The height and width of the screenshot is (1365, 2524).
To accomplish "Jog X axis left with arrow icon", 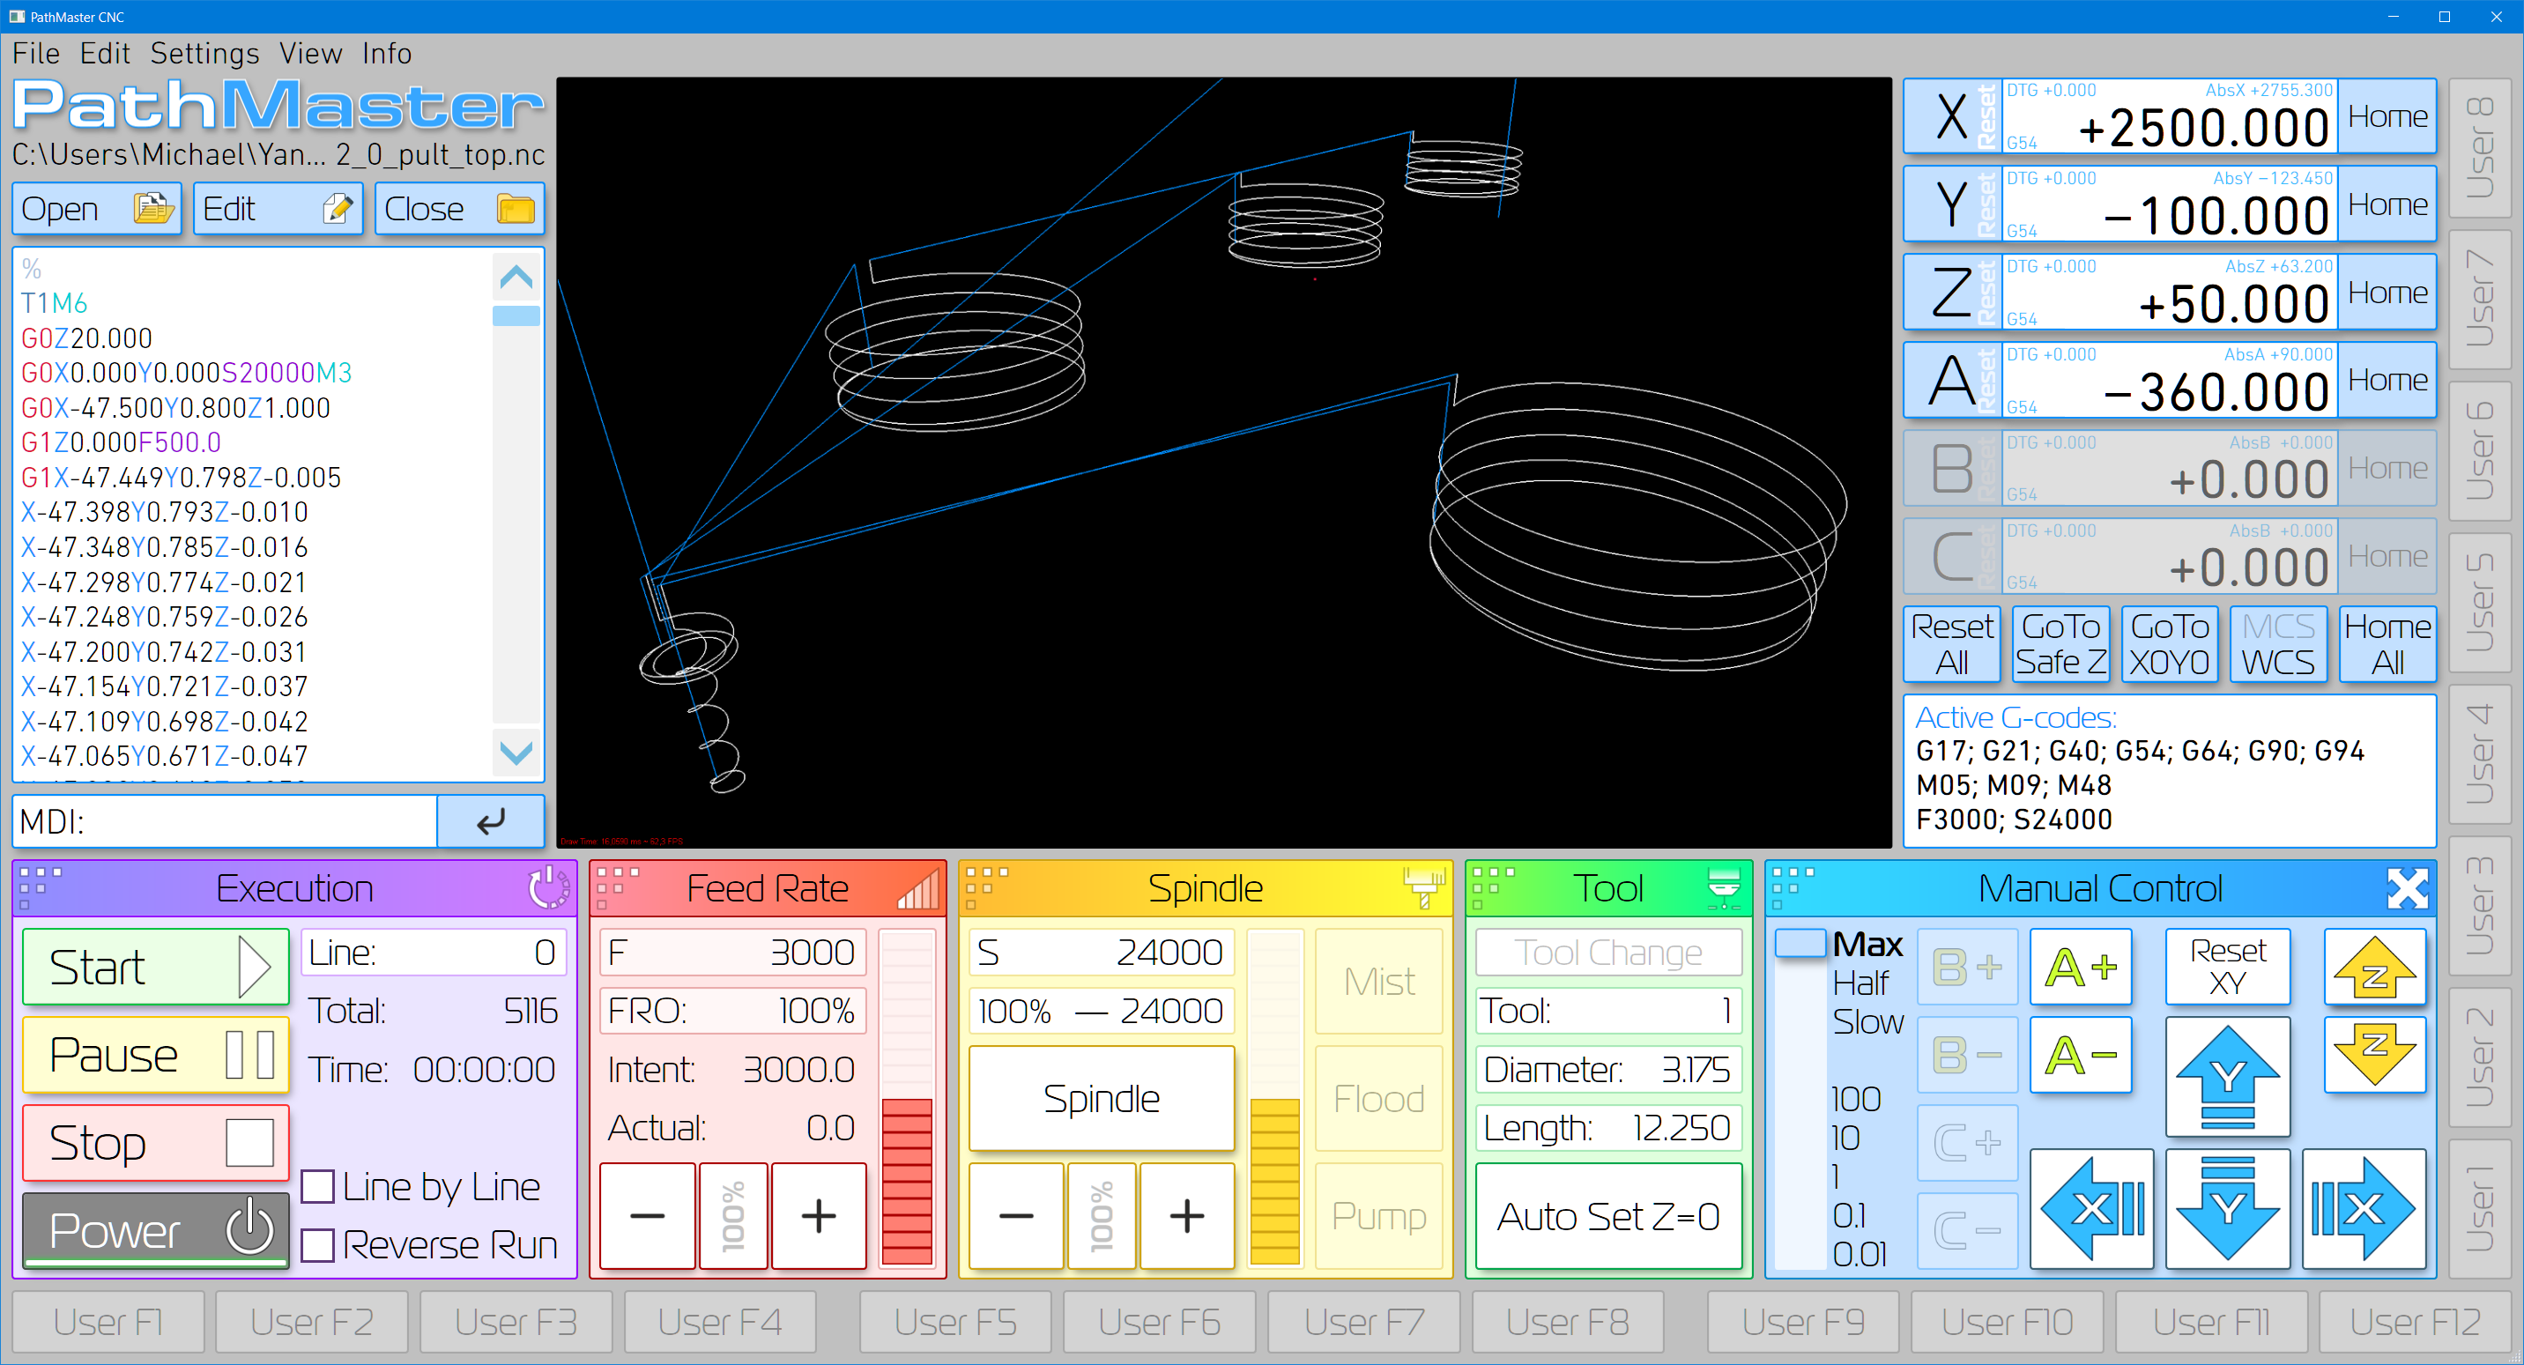I will click(2091, 1208).
